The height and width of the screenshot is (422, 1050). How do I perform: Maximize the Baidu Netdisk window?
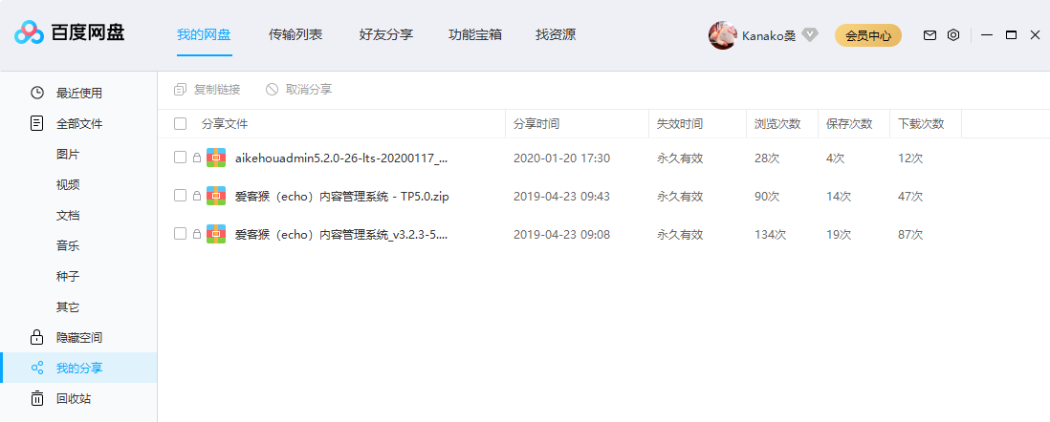pos(1011,34)
